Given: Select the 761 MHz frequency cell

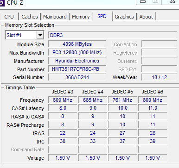Looking at the screenshot, I should (x=122, y=100).
